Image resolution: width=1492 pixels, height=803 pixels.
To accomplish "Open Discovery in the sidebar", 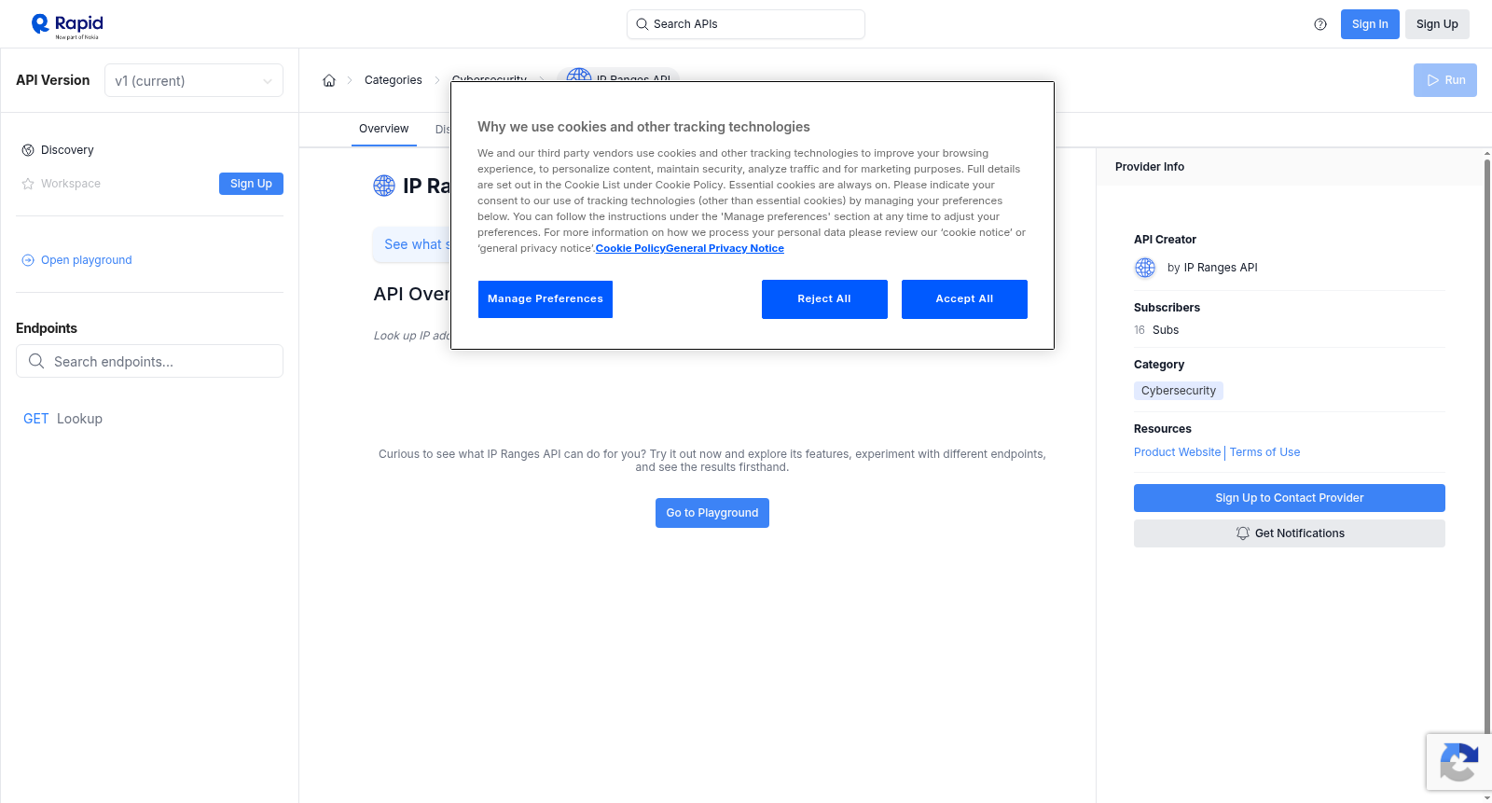I will pyautogui.click(x=67, y=150).
